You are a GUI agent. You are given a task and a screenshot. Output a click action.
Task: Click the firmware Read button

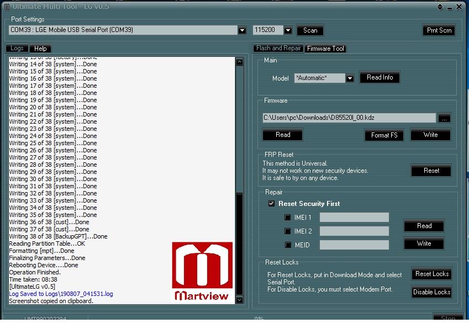[283, 135]
